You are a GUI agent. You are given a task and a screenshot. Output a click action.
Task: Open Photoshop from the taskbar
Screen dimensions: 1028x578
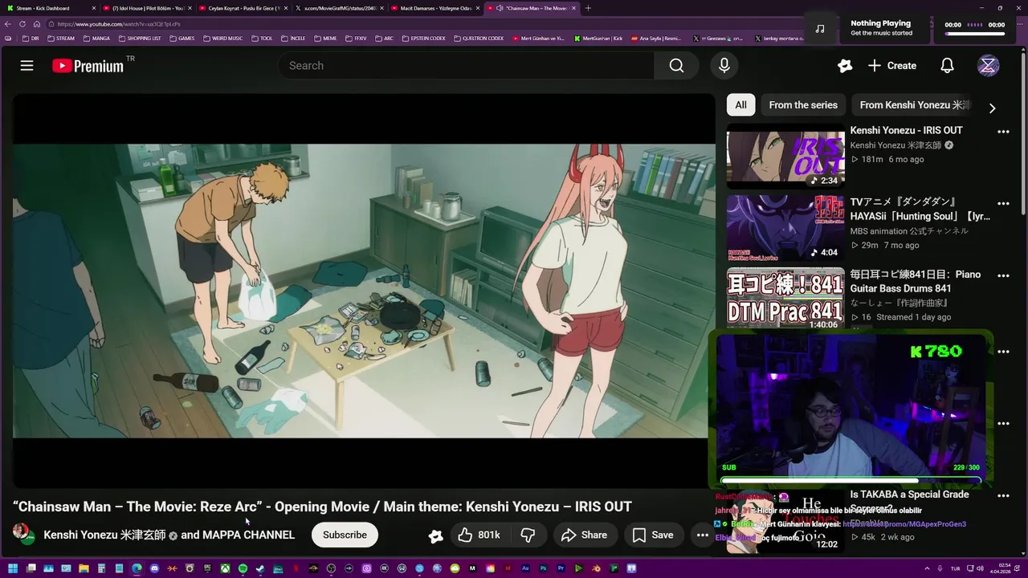pyautogui.click(x=543, y=568)
